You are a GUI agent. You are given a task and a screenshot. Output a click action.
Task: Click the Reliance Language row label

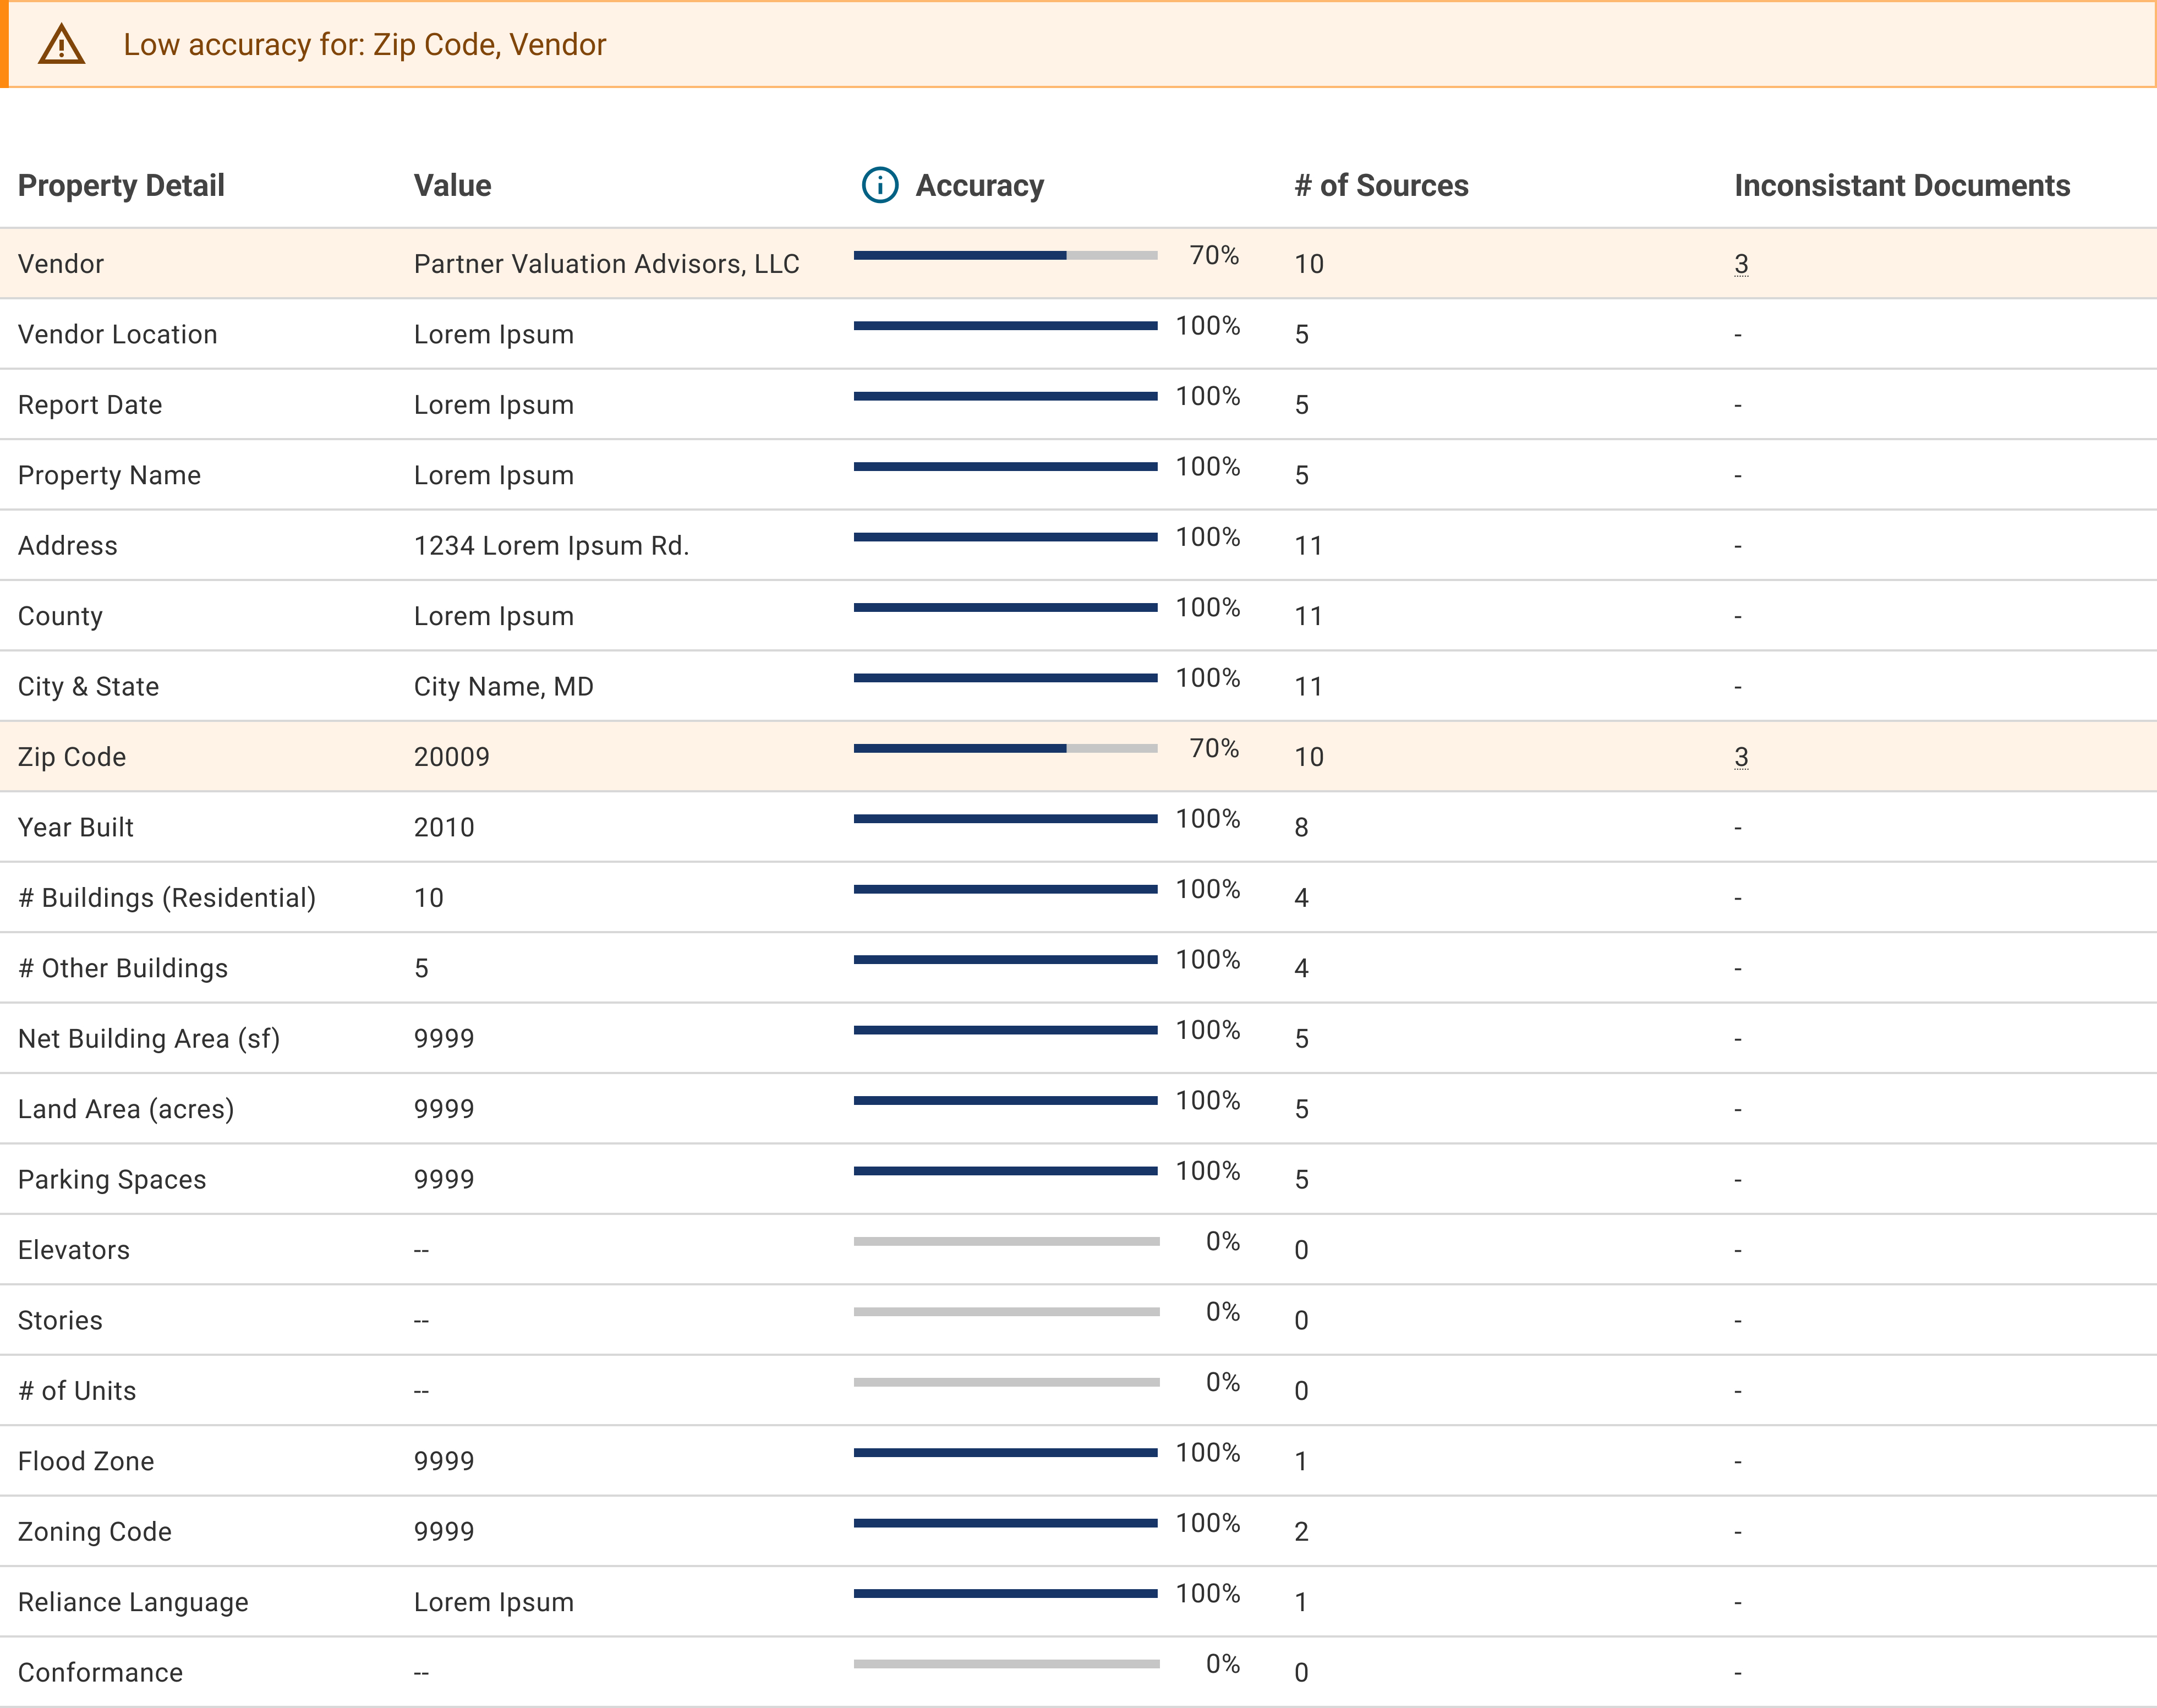pyautogui.click(x=133, y=1602)
